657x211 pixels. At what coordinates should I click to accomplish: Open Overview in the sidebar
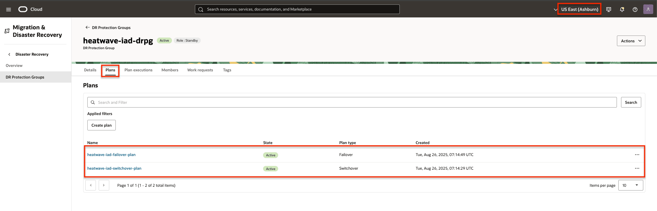[x=14, y=66]
